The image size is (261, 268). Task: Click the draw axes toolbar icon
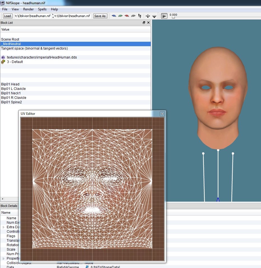[148, 16]
